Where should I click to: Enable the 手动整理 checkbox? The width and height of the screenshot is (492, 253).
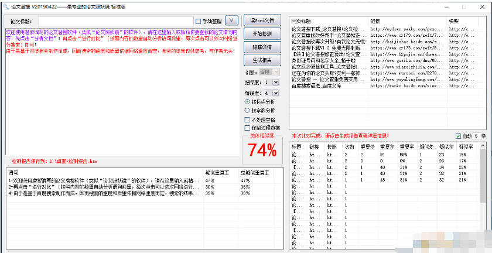[198, 22]
